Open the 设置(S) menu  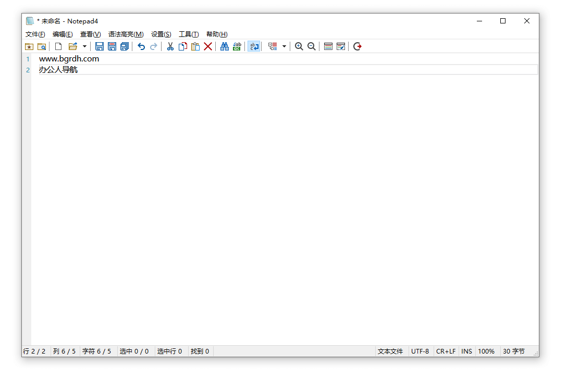pyautogui.click(x=161, y=34)
